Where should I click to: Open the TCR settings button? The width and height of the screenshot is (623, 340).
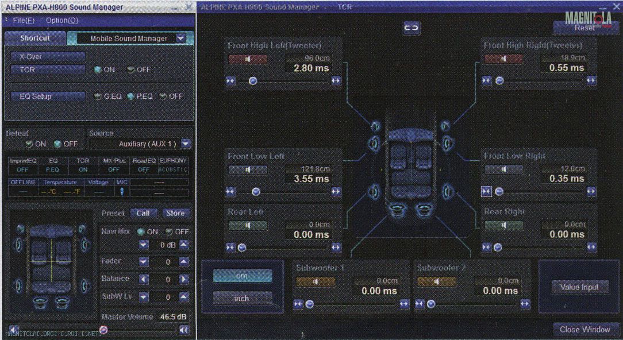click(x=48, y=69)
